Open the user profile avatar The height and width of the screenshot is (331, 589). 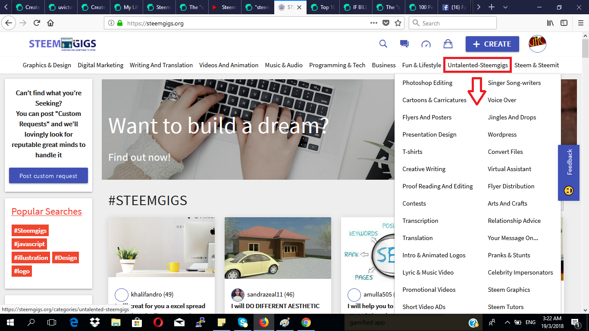point(537,44)
